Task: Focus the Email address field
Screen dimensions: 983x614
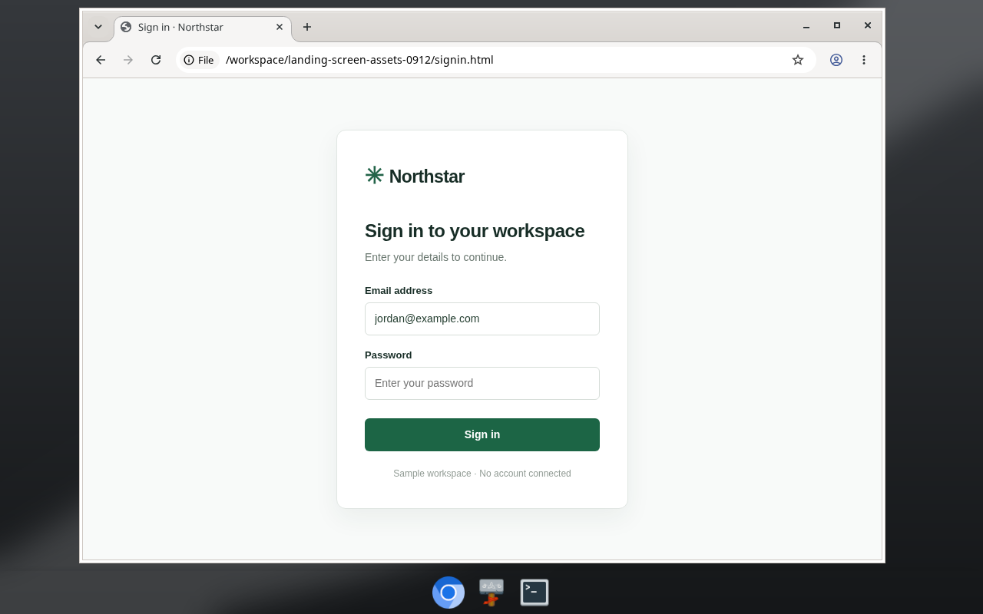Action: click(x=482, y=319)
